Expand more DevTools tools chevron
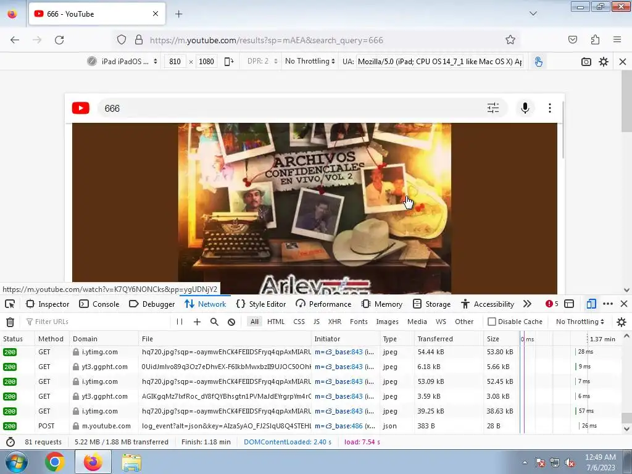This screenshot has height=474, width=632. (x=527, y=304)
